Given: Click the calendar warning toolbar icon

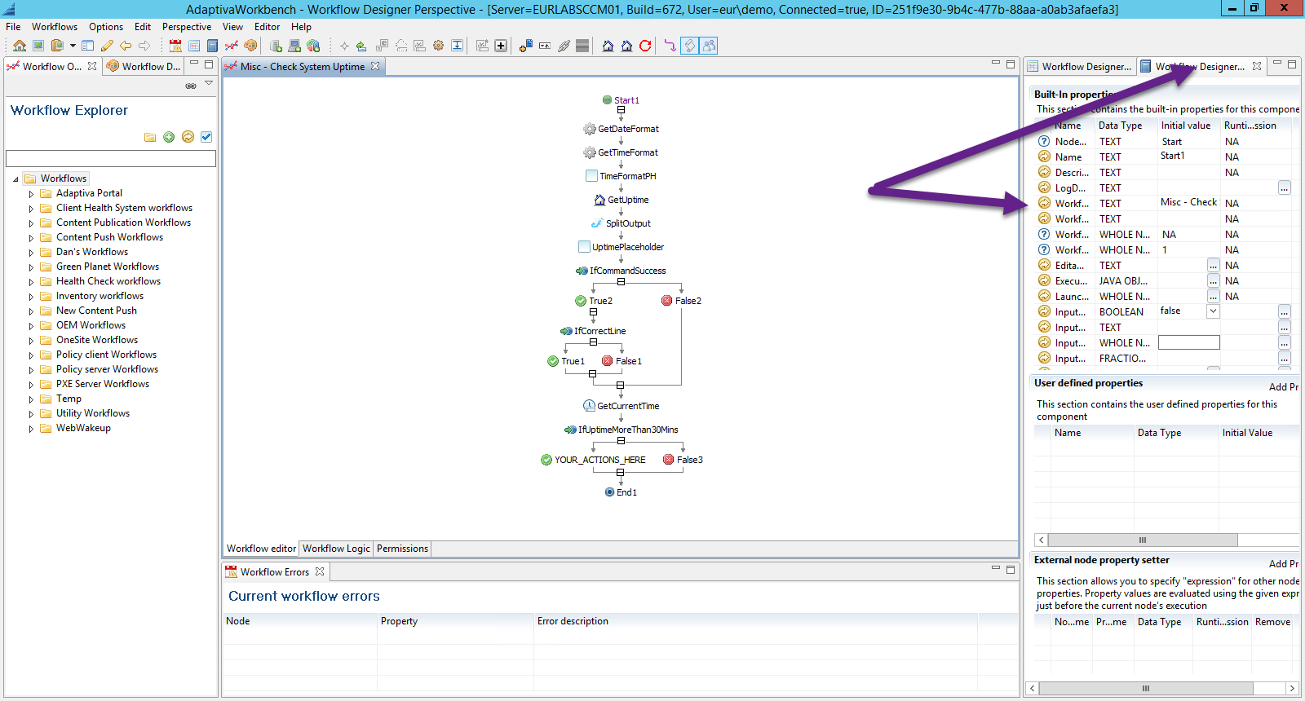Looking at the screenshot, I should 175,46.
